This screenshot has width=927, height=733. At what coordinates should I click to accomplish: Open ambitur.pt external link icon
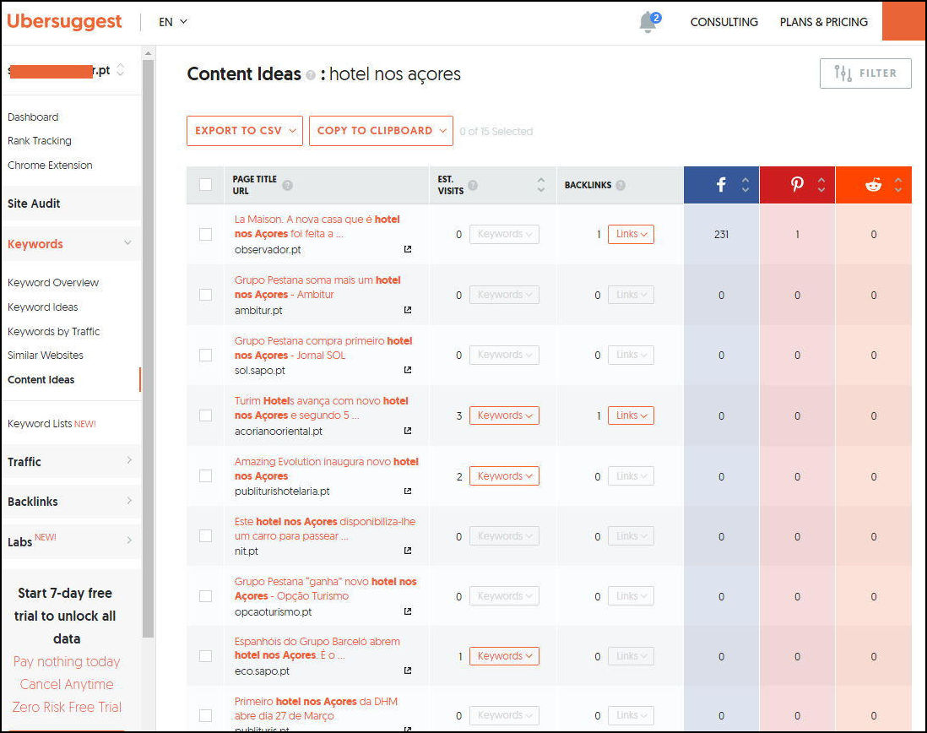[x=407, y=311]
